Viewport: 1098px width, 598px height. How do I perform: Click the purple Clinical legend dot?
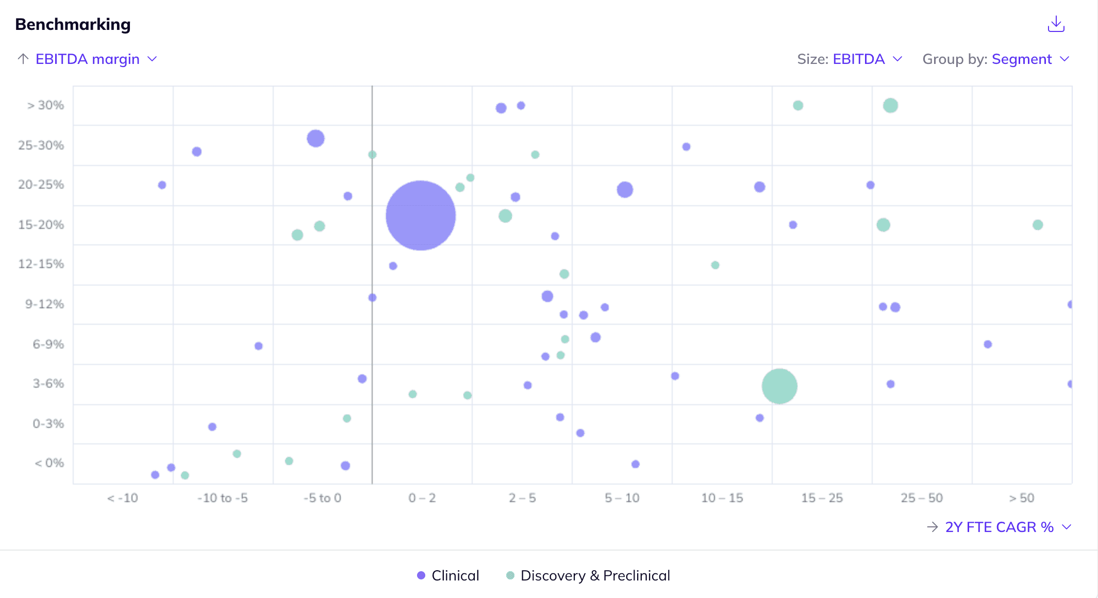[421, 575]
